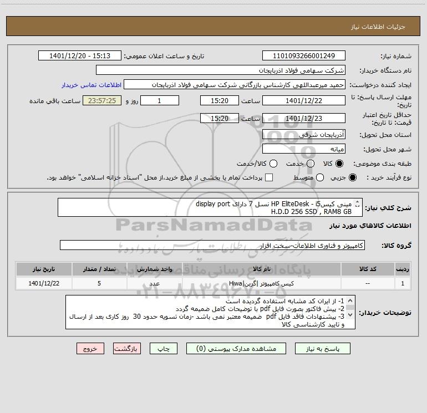This screenshot has height=413, width=427.
Task: Click the request creator name field
Action: (x=235, y=85)
